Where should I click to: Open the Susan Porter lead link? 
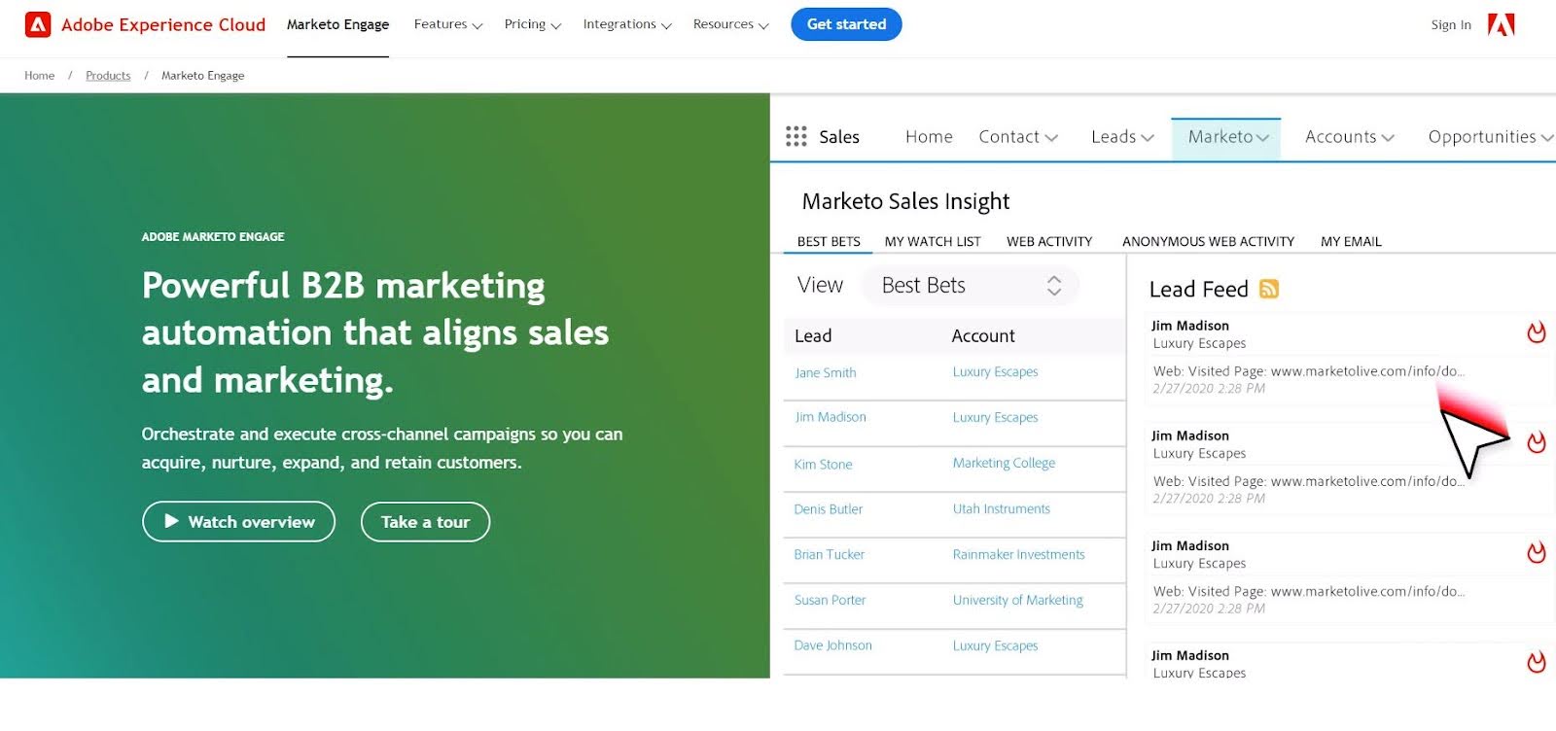point(831,601)
